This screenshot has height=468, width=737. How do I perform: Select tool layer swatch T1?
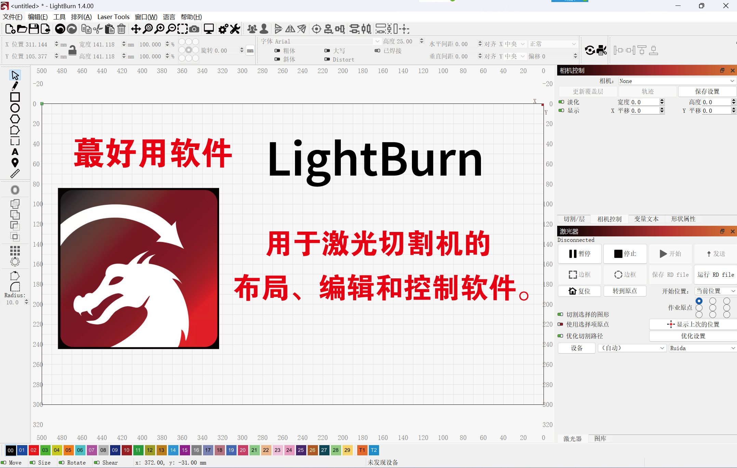(362, 450)
